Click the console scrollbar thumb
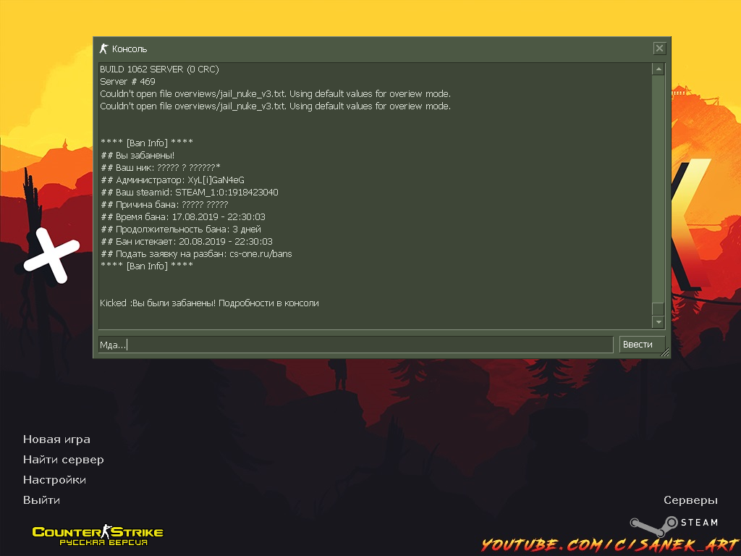The image size is (741, 556). coord(658,308)
